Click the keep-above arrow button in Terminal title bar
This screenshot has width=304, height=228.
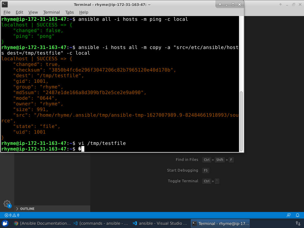pos(220,4)
